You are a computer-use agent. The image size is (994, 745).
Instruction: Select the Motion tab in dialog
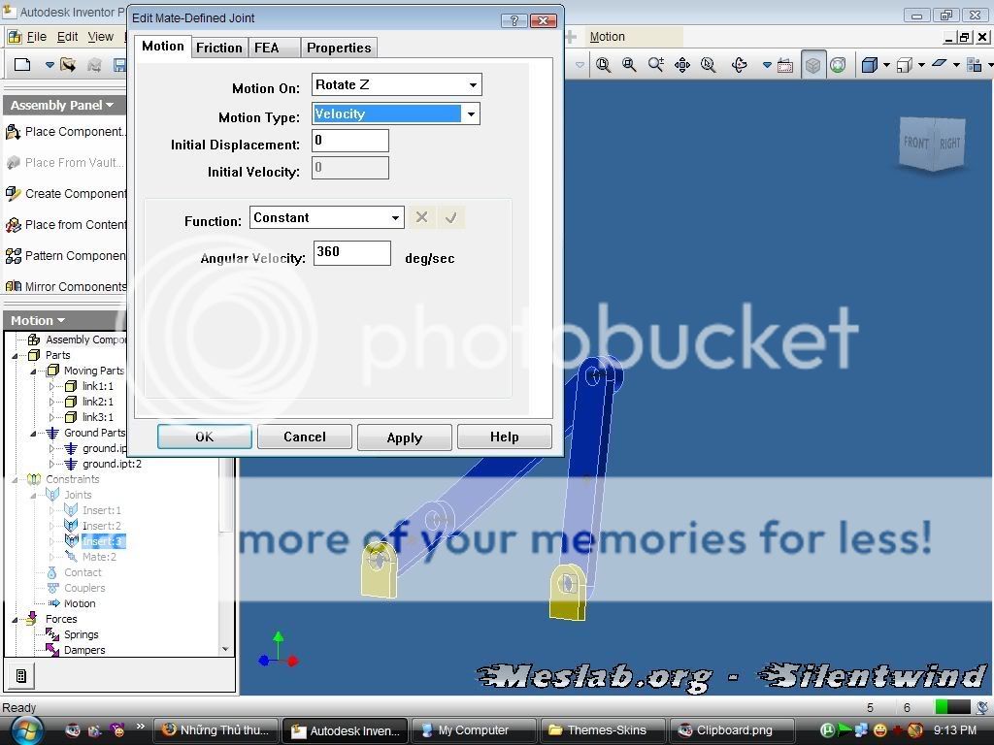[163, 47]
